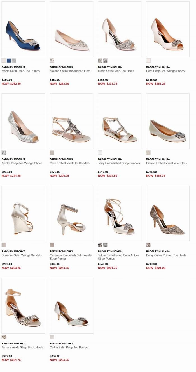Pick the first swatch under Tatum Ankle-Strap Pumps
This screenshot has height=372, width=196.
tap(100, 245)
